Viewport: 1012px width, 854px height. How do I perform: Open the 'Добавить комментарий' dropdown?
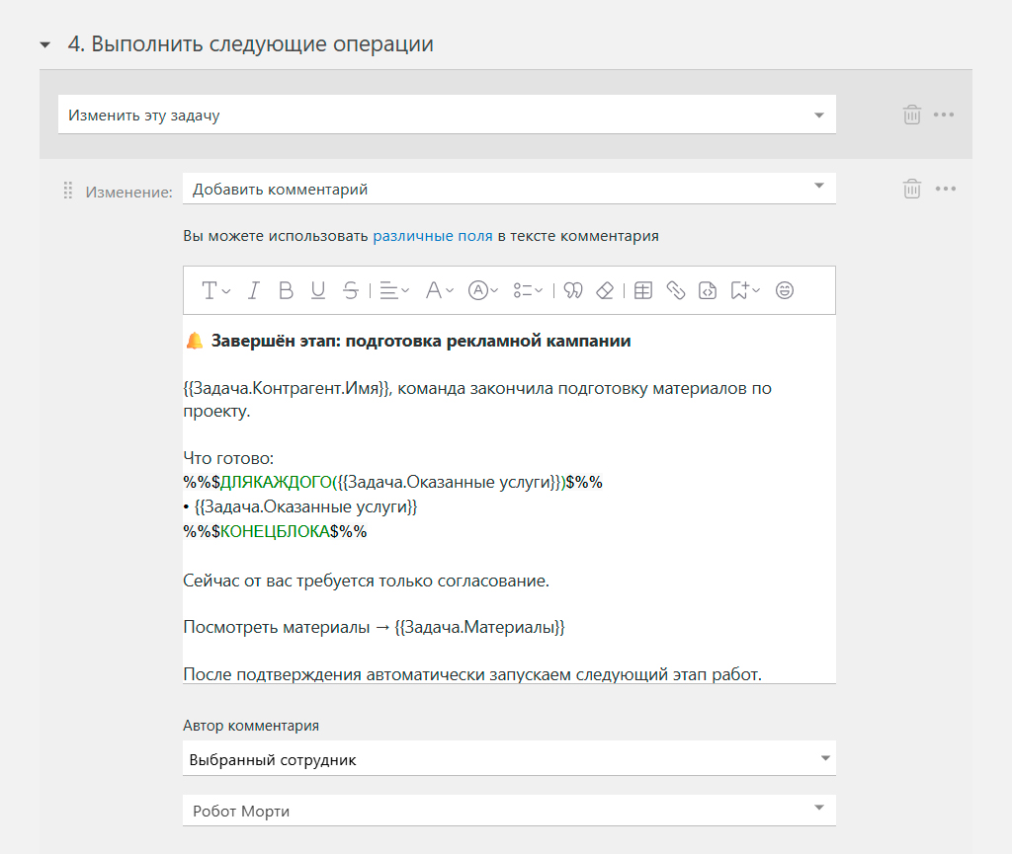point(509,189)
